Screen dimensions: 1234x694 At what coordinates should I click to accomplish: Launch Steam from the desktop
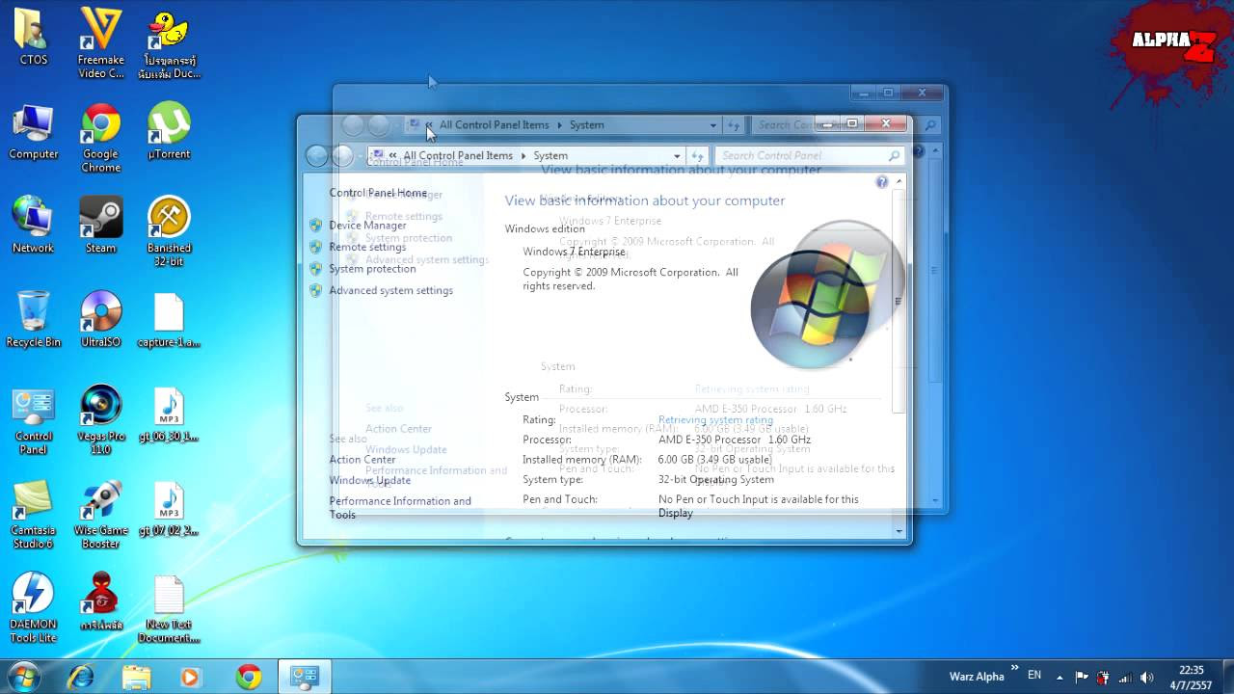(x=100, y=226)
